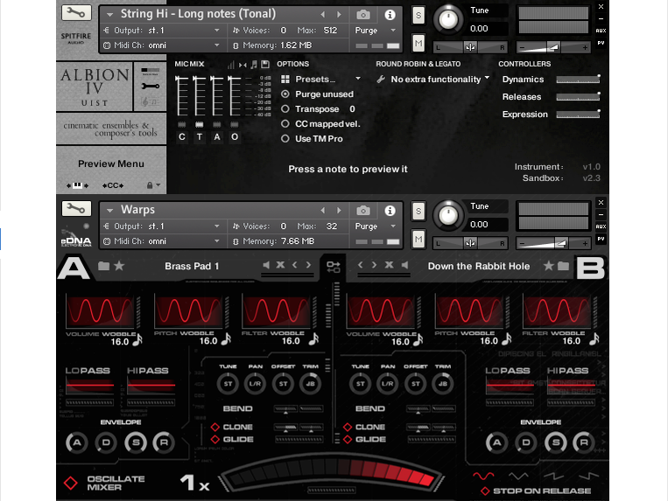Viewport: 668px width, 501px height.
Task: Click the music note icon above mic mix
Action: pos(254,64)
